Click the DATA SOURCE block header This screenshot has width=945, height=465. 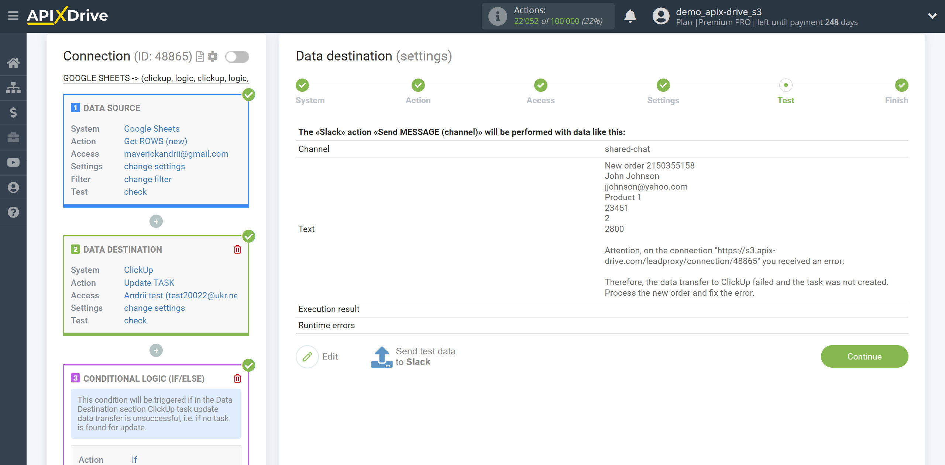(112, 108)
